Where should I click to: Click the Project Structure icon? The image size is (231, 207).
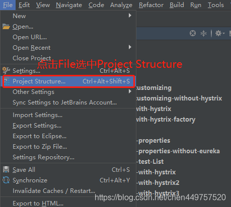(x=7, y=81)
